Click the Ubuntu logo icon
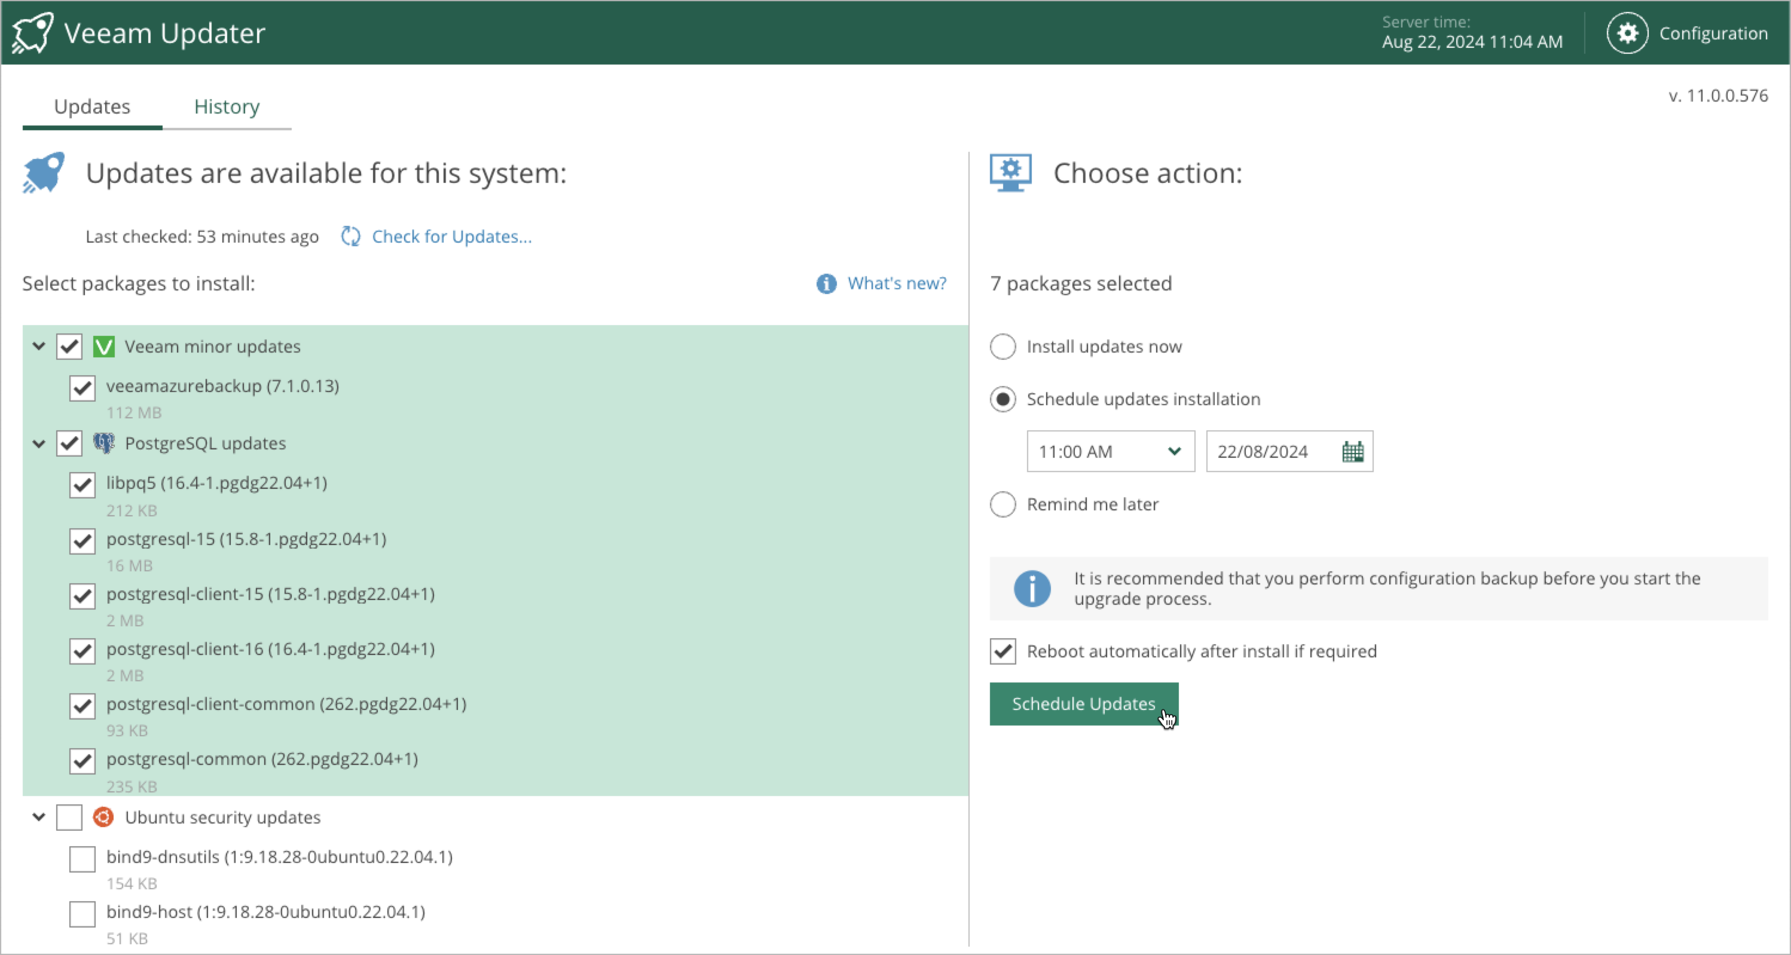Image resolution: width=1791 pixels, height=955 pixels. 103,818
